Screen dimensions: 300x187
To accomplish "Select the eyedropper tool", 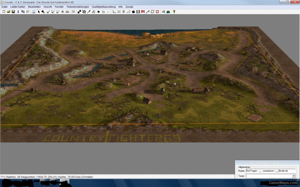I will [x=89, y=12].
